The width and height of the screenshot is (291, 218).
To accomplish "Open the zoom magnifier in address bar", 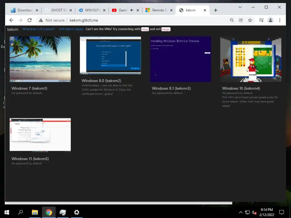I will tap(232, 20).
